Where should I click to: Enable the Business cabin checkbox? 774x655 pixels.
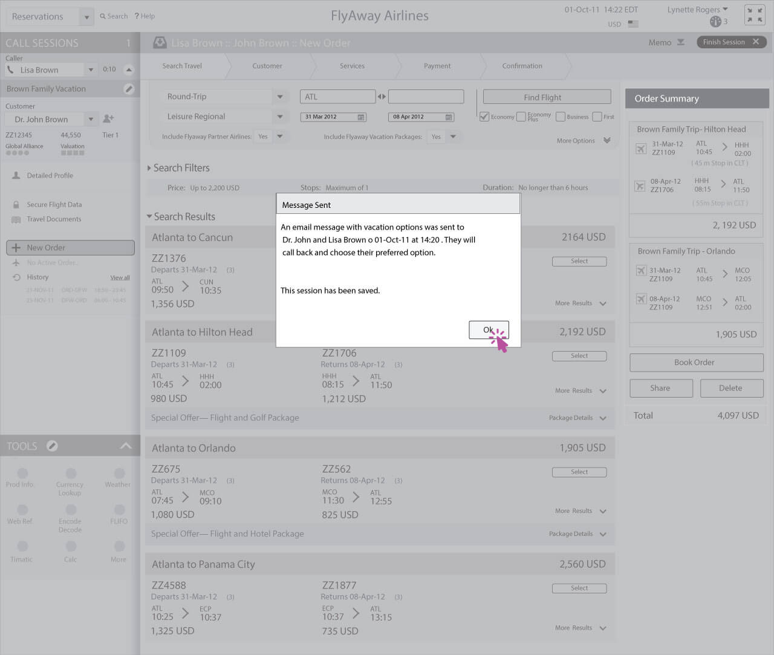click(x=560, y=117)
